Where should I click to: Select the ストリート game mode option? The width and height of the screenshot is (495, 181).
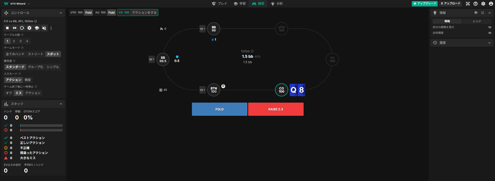tap(35, 54)
